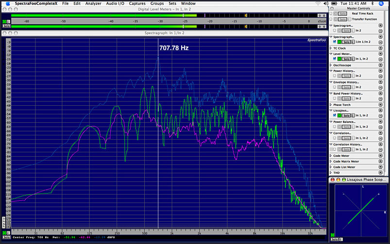Click the 707.78 Hz cursor line in Spectragraph

coord(158,133)
